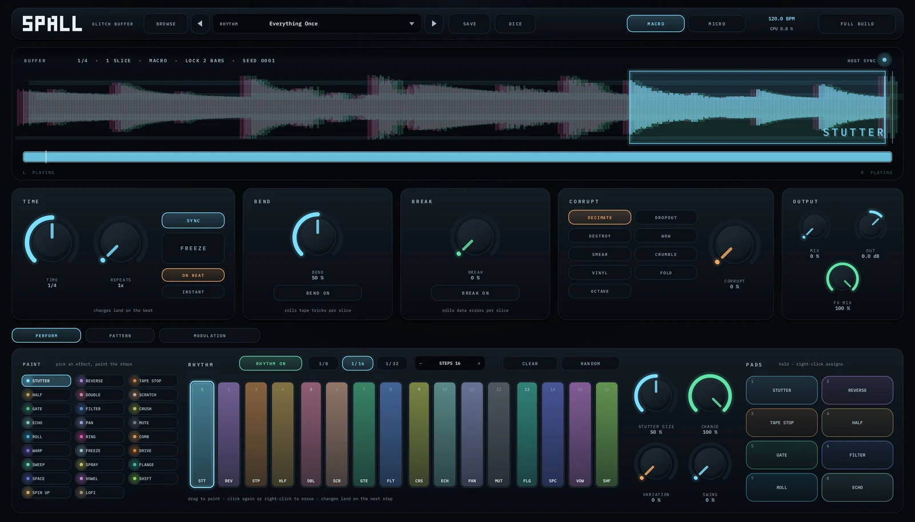Pick the Ring paint effect
The width and height of the screenshot is (915, 522).
(x=100, y=437)
